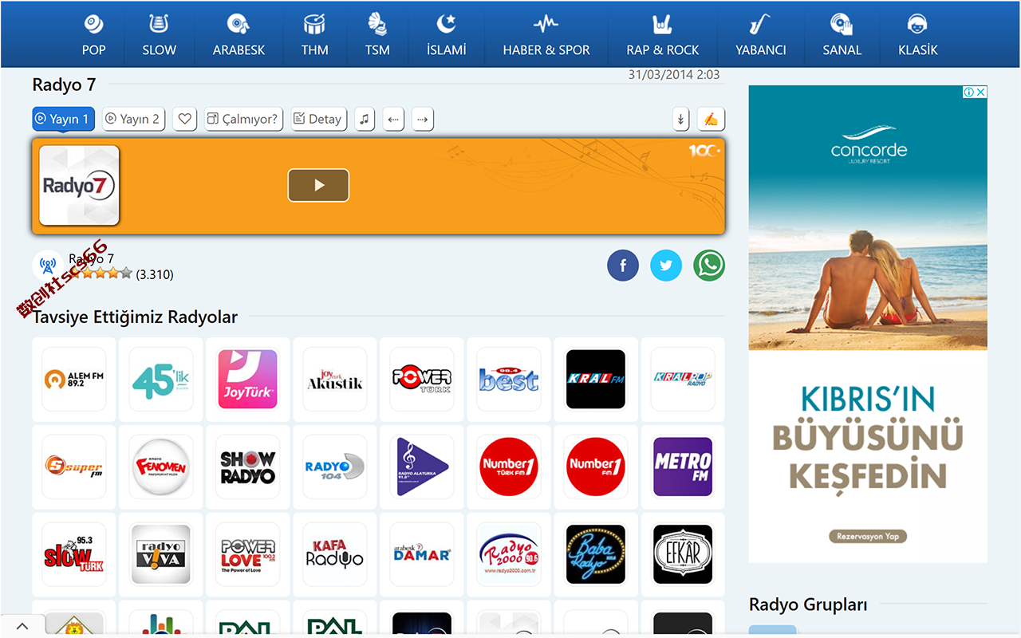Expand the bottom-left up chevron
The width and height of the screenshot is (1021, 638).
[x=22, y=627]
